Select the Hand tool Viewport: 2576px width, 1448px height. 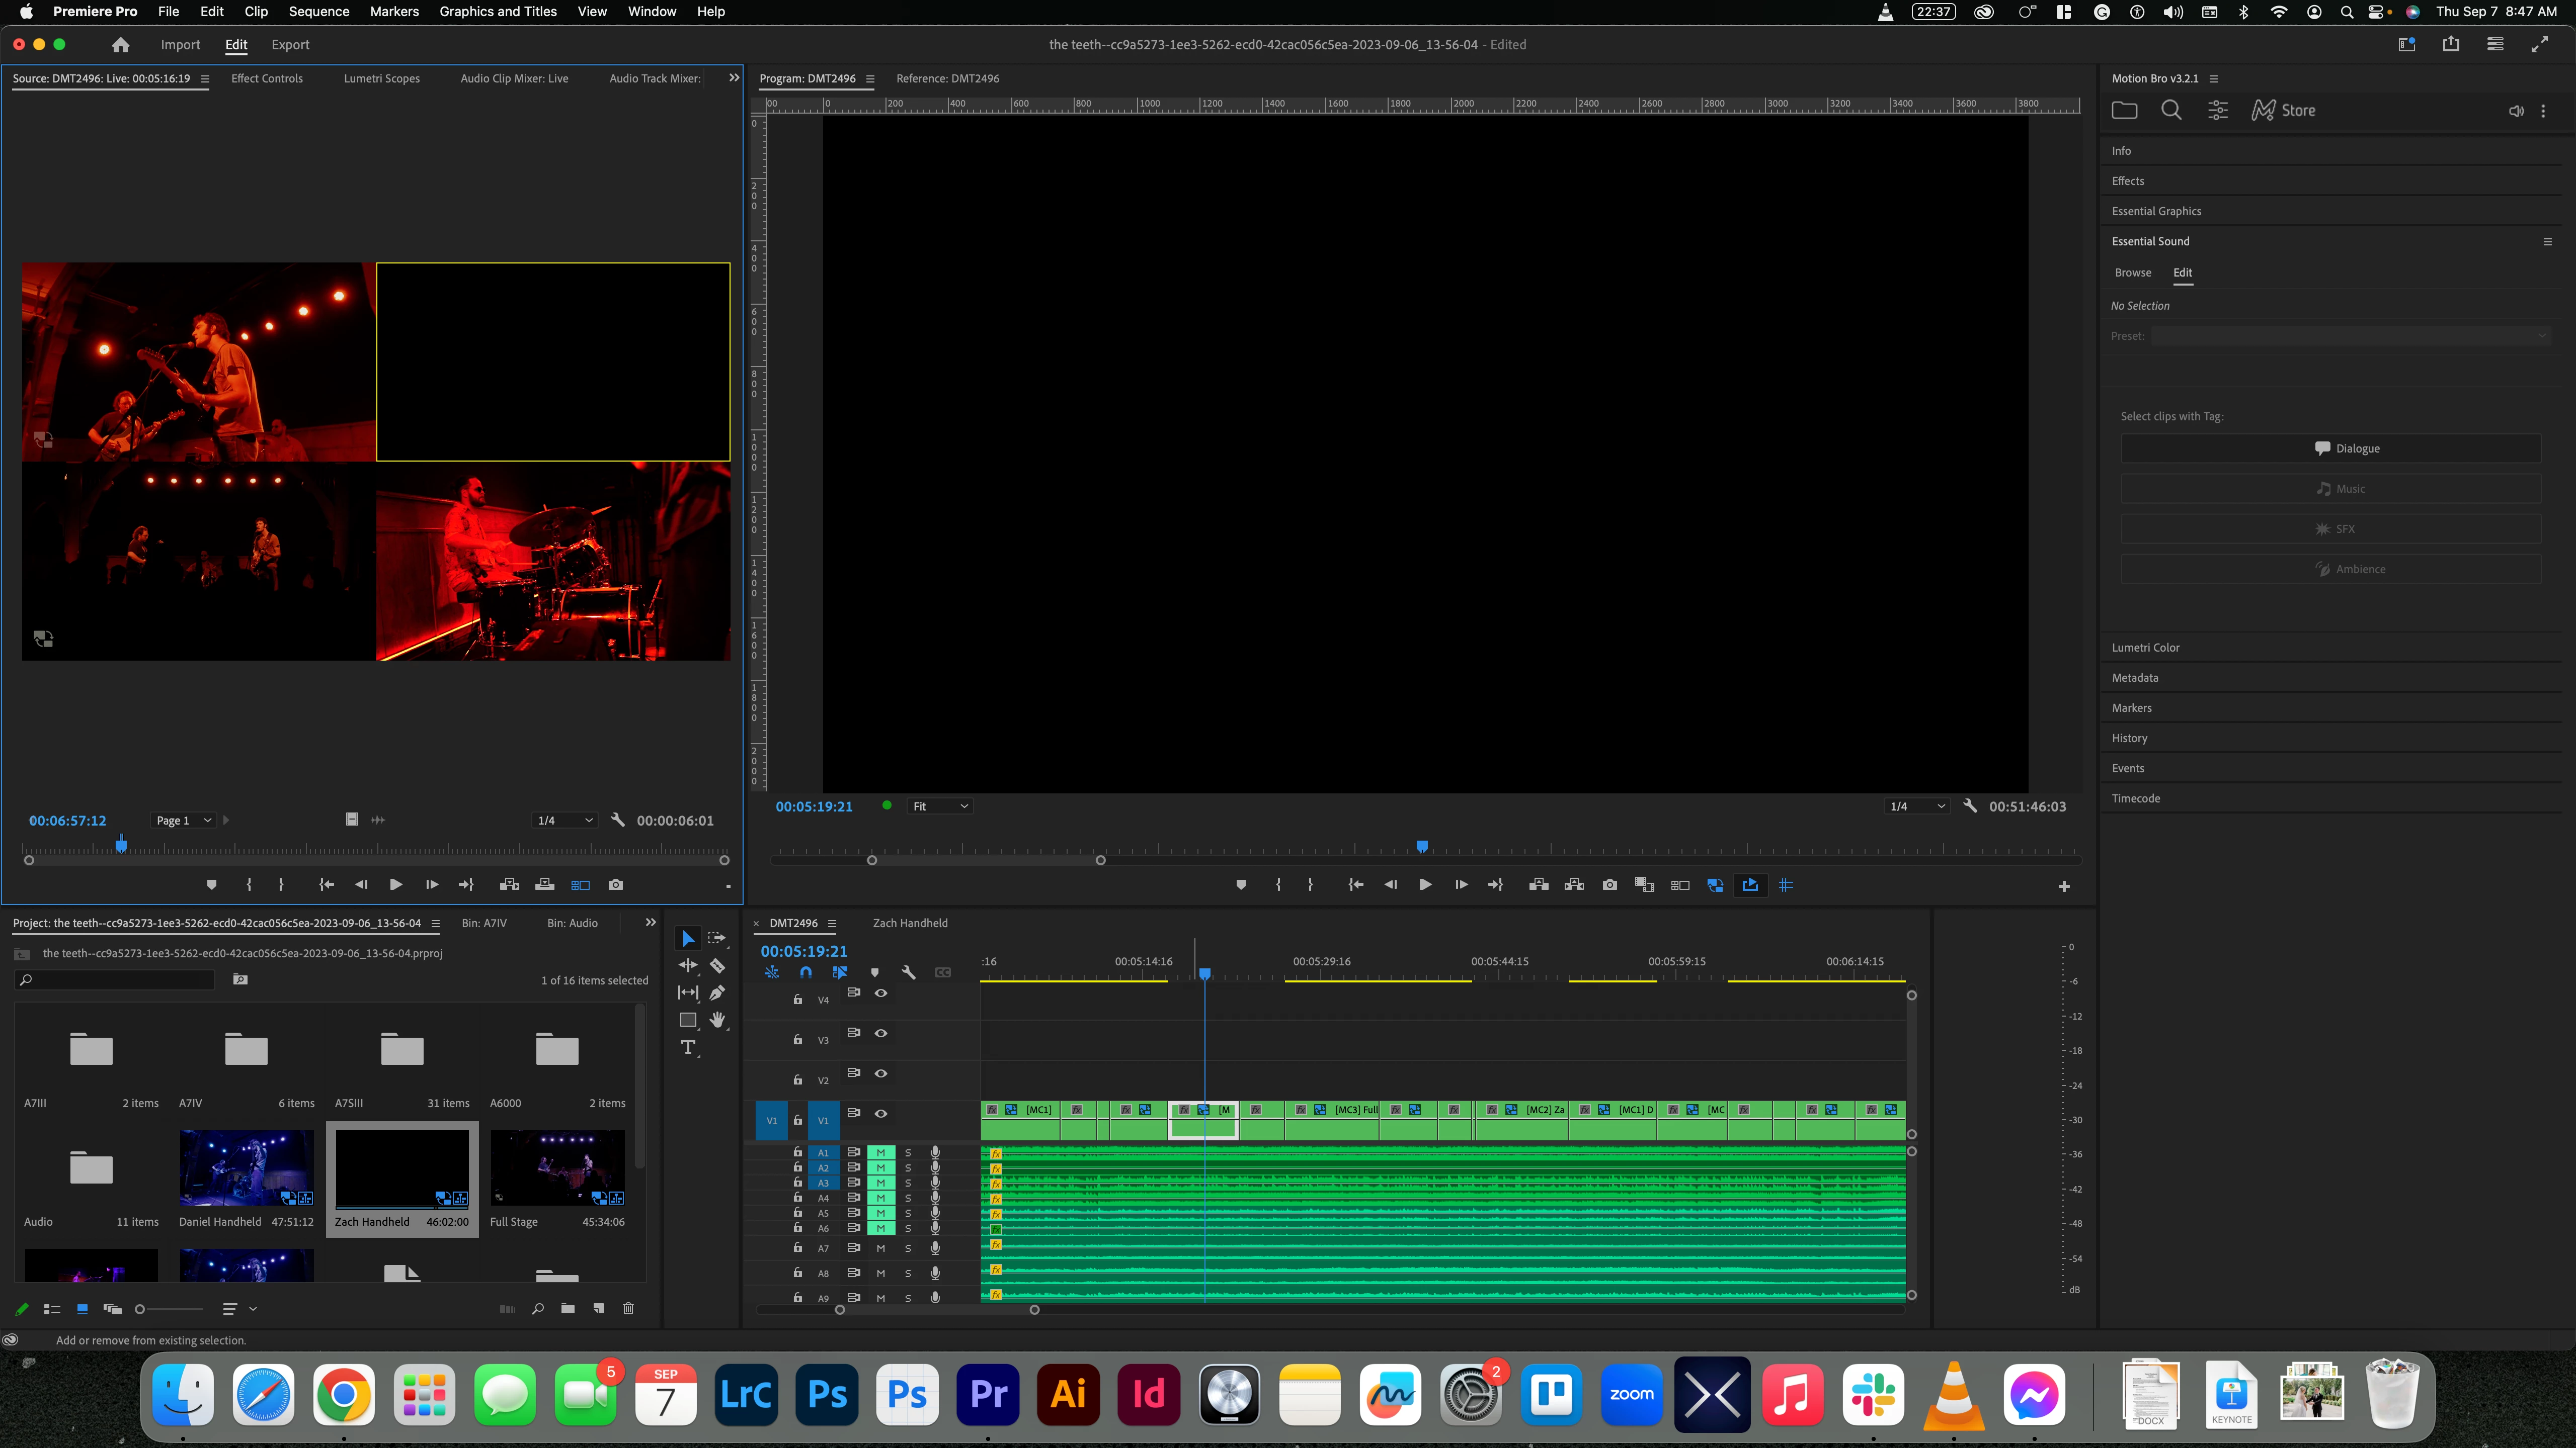coord(717,1019)
